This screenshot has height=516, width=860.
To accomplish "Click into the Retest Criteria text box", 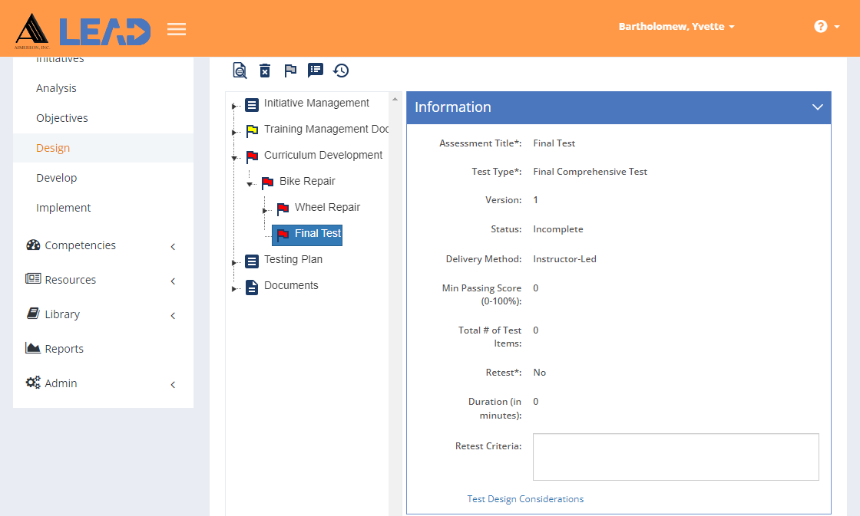I will point(676,457).
